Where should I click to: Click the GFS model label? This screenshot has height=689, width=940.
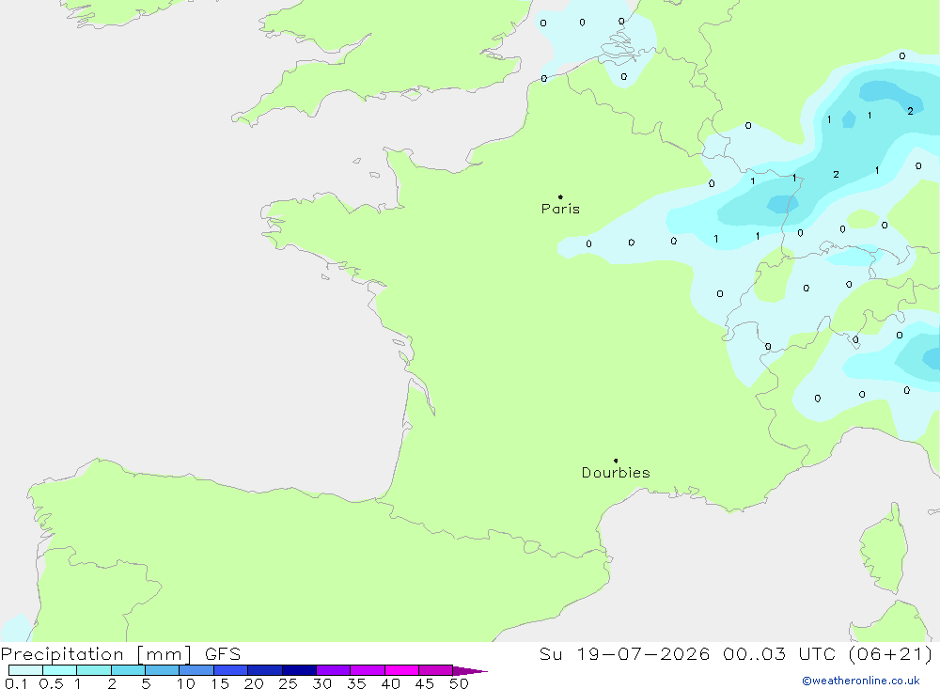pyautogui.click(x=223, y=654)
